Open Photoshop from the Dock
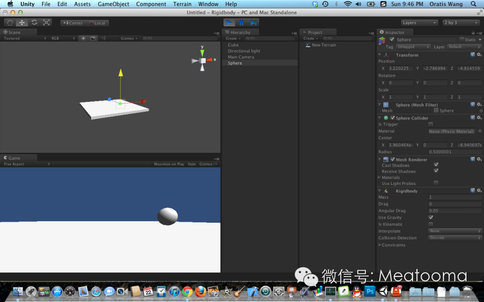The width and height of the screenshot is (484, 302). (370, 291)
